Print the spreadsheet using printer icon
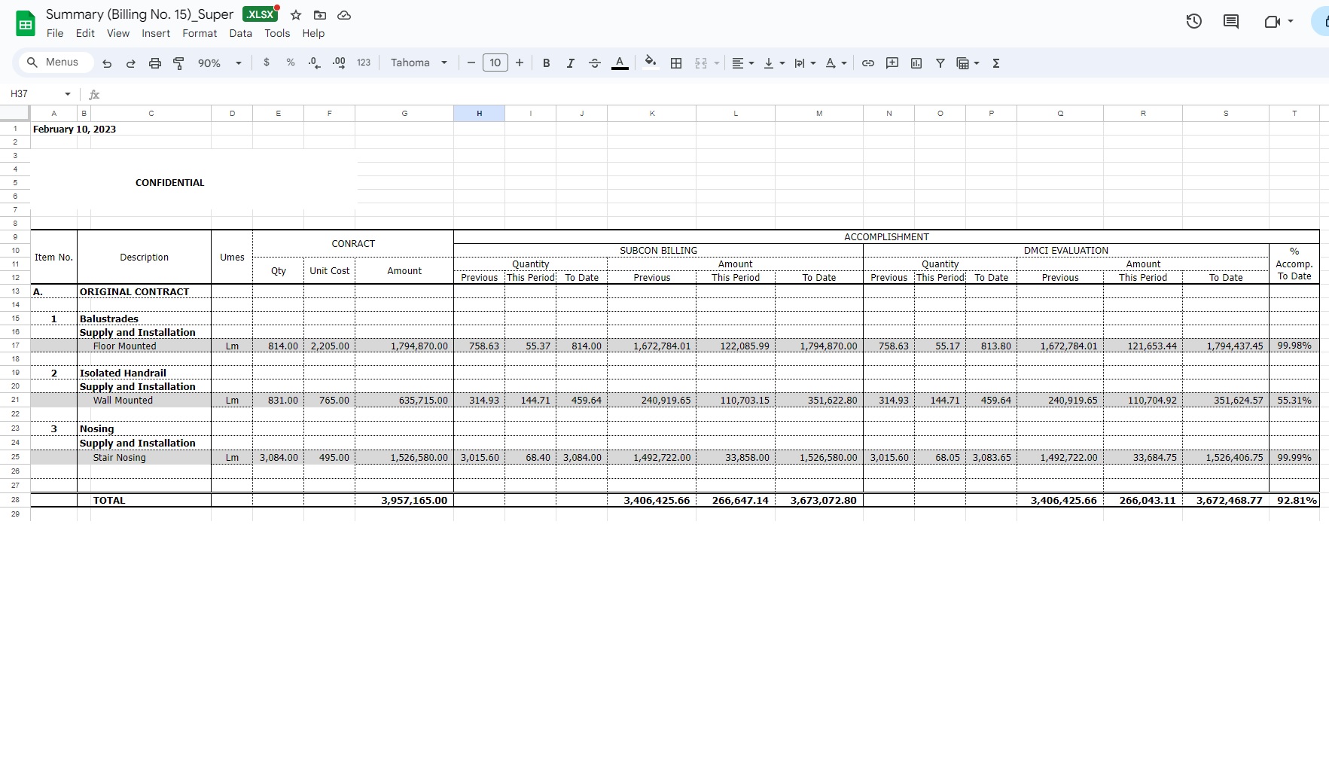1329x759 pixels. 155,63
